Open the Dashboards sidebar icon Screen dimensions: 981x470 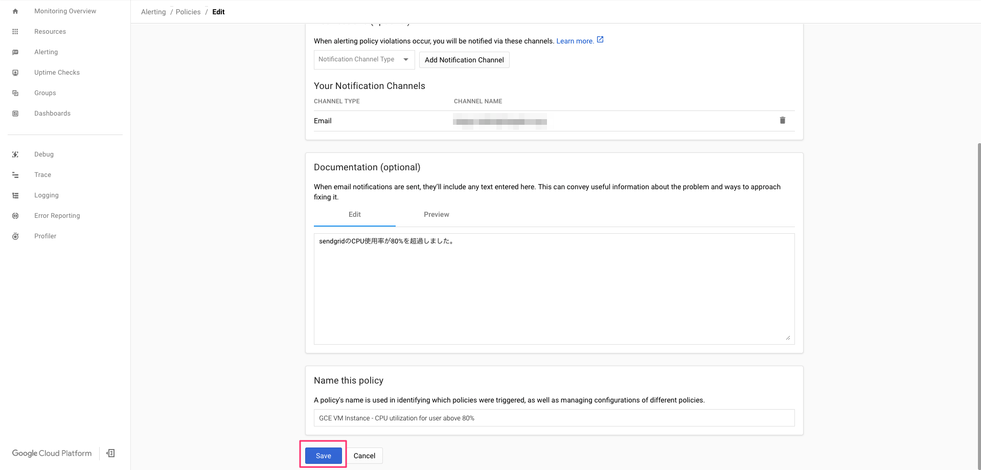[x=15, y=113]
